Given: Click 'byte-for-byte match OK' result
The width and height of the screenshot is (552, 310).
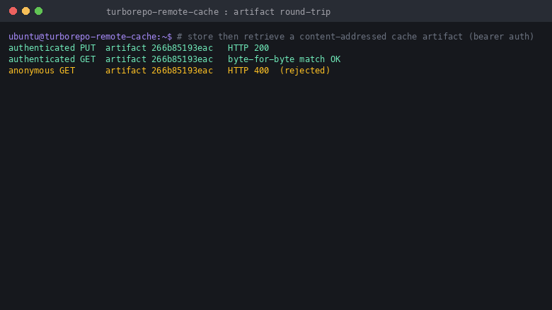Looking at the screenshot, I should click(x=284, y=59).
